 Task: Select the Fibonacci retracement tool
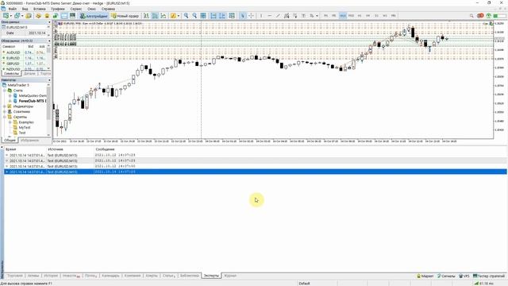pos(294,16)
